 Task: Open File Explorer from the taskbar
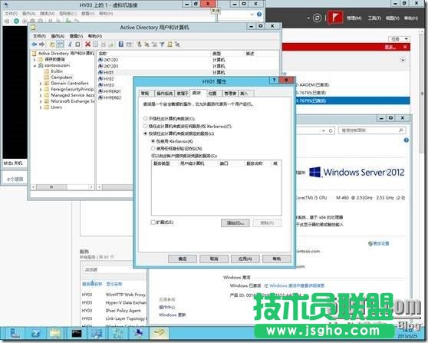point(55,334)
